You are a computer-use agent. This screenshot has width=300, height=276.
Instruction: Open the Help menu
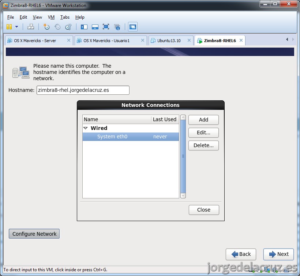pos(80,17)
